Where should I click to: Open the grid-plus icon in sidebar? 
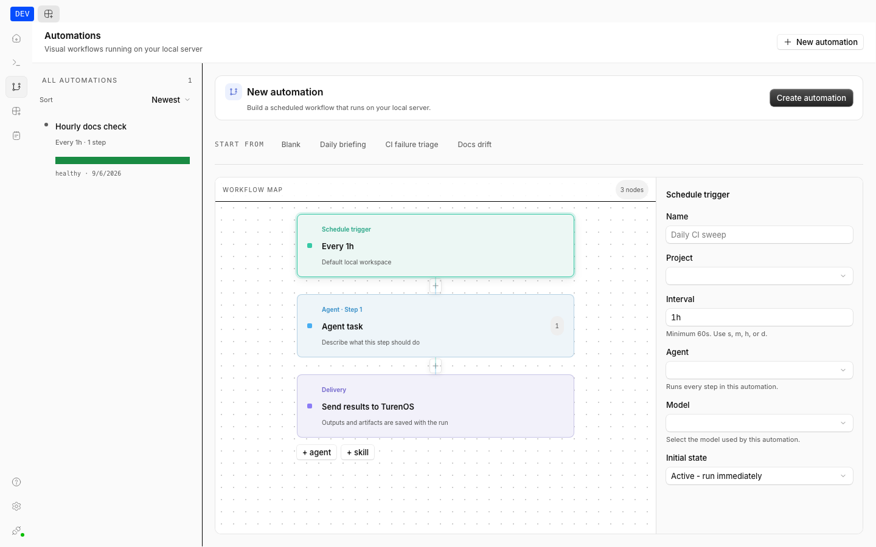click(x=16, y=111)
